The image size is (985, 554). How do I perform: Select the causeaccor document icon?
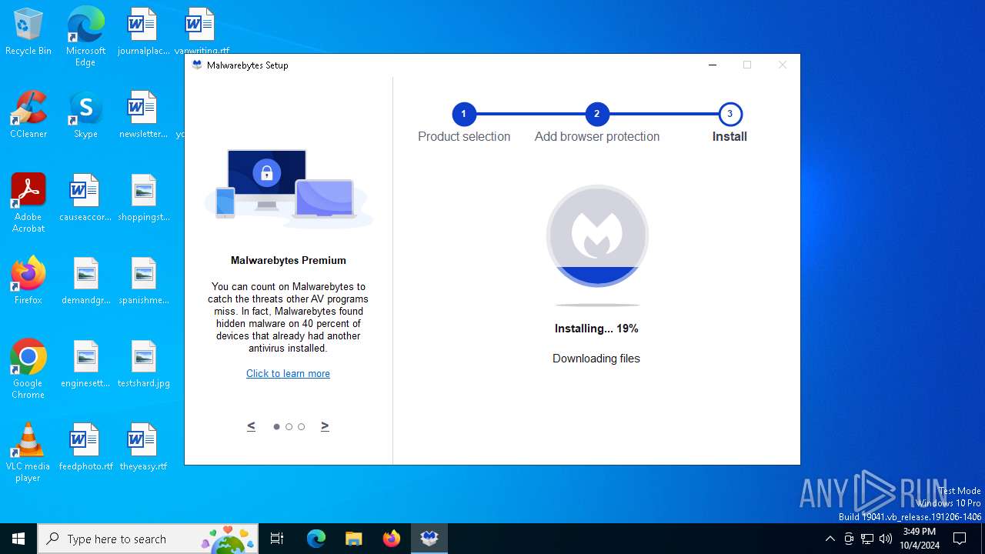(x=85, y=199)
